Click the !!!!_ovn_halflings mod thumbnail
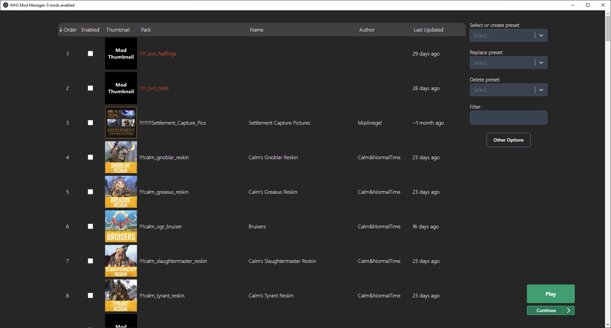This screenshot has width=611, height=328. (x=121, y=54)
